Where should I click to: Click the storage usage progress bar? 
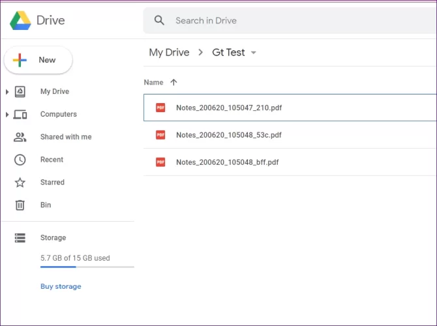click(87, 267)
